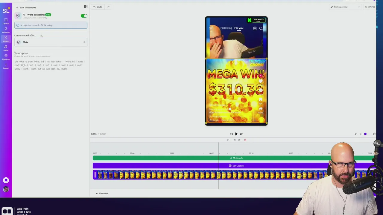Click the search icon in TikTok preview overlay
383x215 pixels.
coord(261,28)
